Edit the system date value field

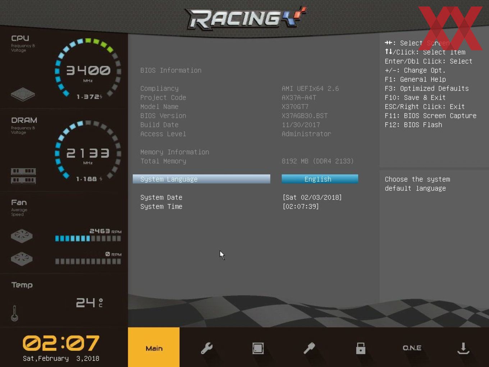(312, 197)
